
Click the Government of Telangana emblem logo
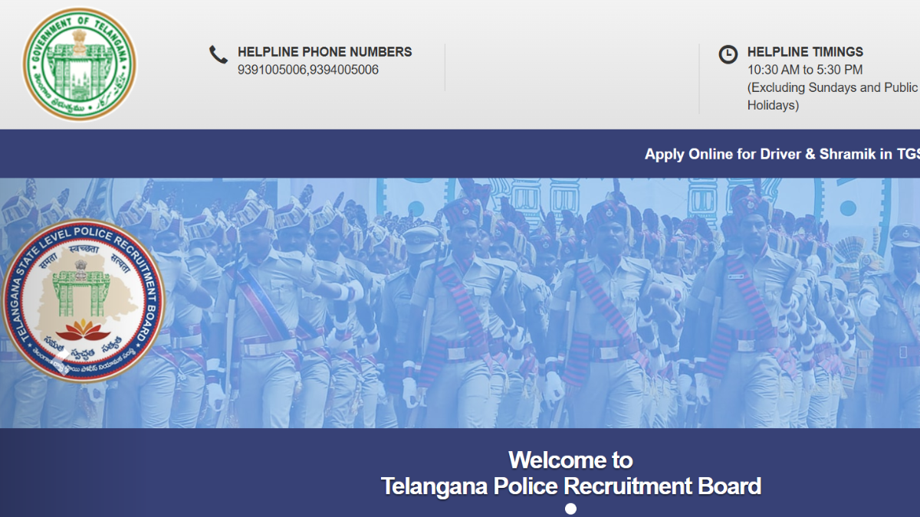coord(80,64)
